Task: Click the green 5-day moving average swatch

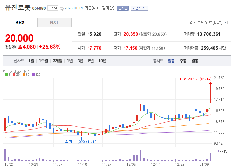Action: coord(6,75)
